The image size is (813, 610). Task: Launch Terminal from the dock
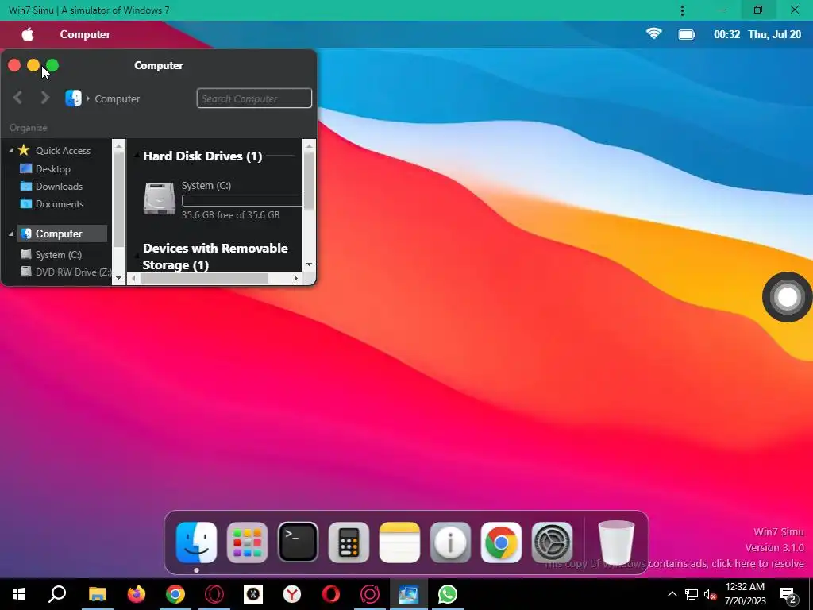point(299,542)
